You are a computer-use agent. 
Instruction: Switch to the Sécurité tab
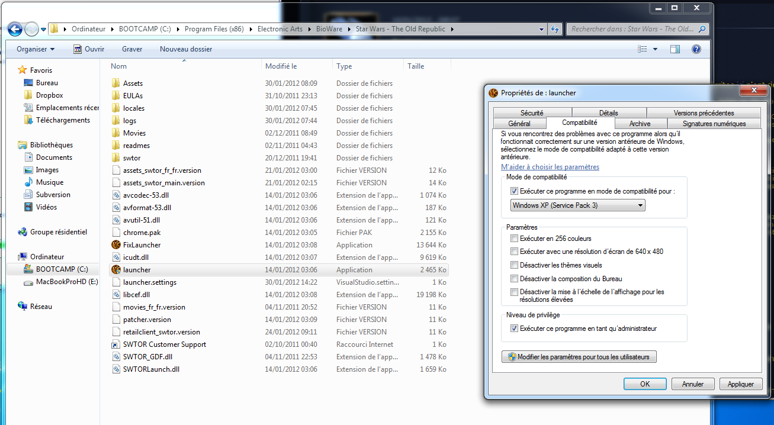click(x=532, y=113)
